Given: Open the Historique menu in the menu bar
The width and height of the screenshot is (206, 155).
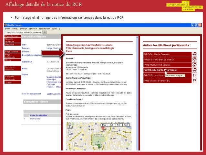Looking at the screenshot, I should click(x=33, y=28).
